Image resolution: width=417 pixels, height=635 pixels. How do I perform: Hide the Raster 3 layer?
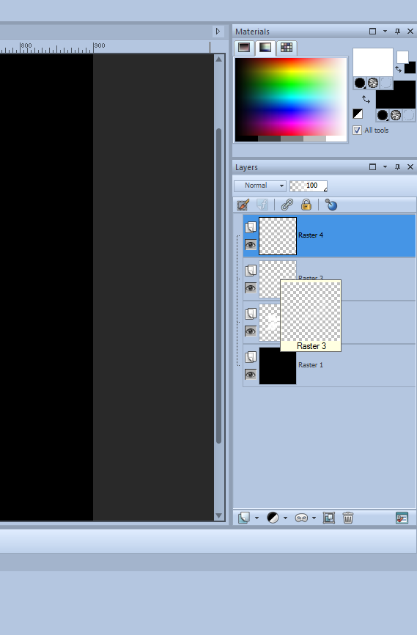click(251, 288)
